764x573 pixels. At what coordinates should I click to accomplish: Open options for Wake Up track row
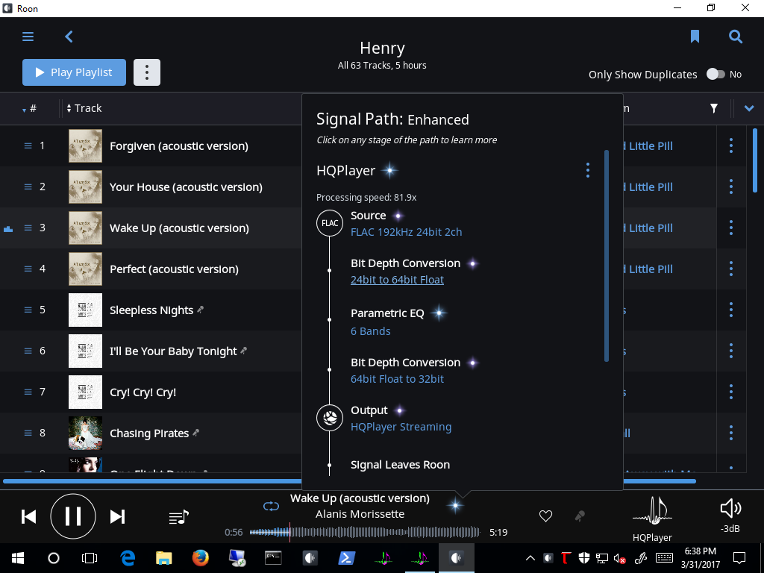click(x=731, y=228)
